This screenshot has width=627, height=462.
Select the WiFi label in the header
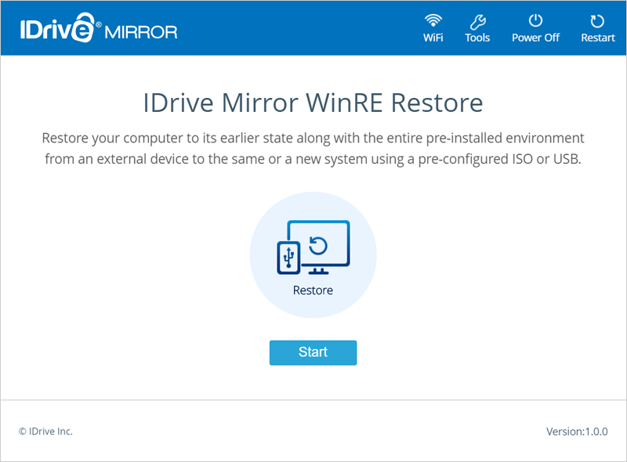(x=433, y=38)
